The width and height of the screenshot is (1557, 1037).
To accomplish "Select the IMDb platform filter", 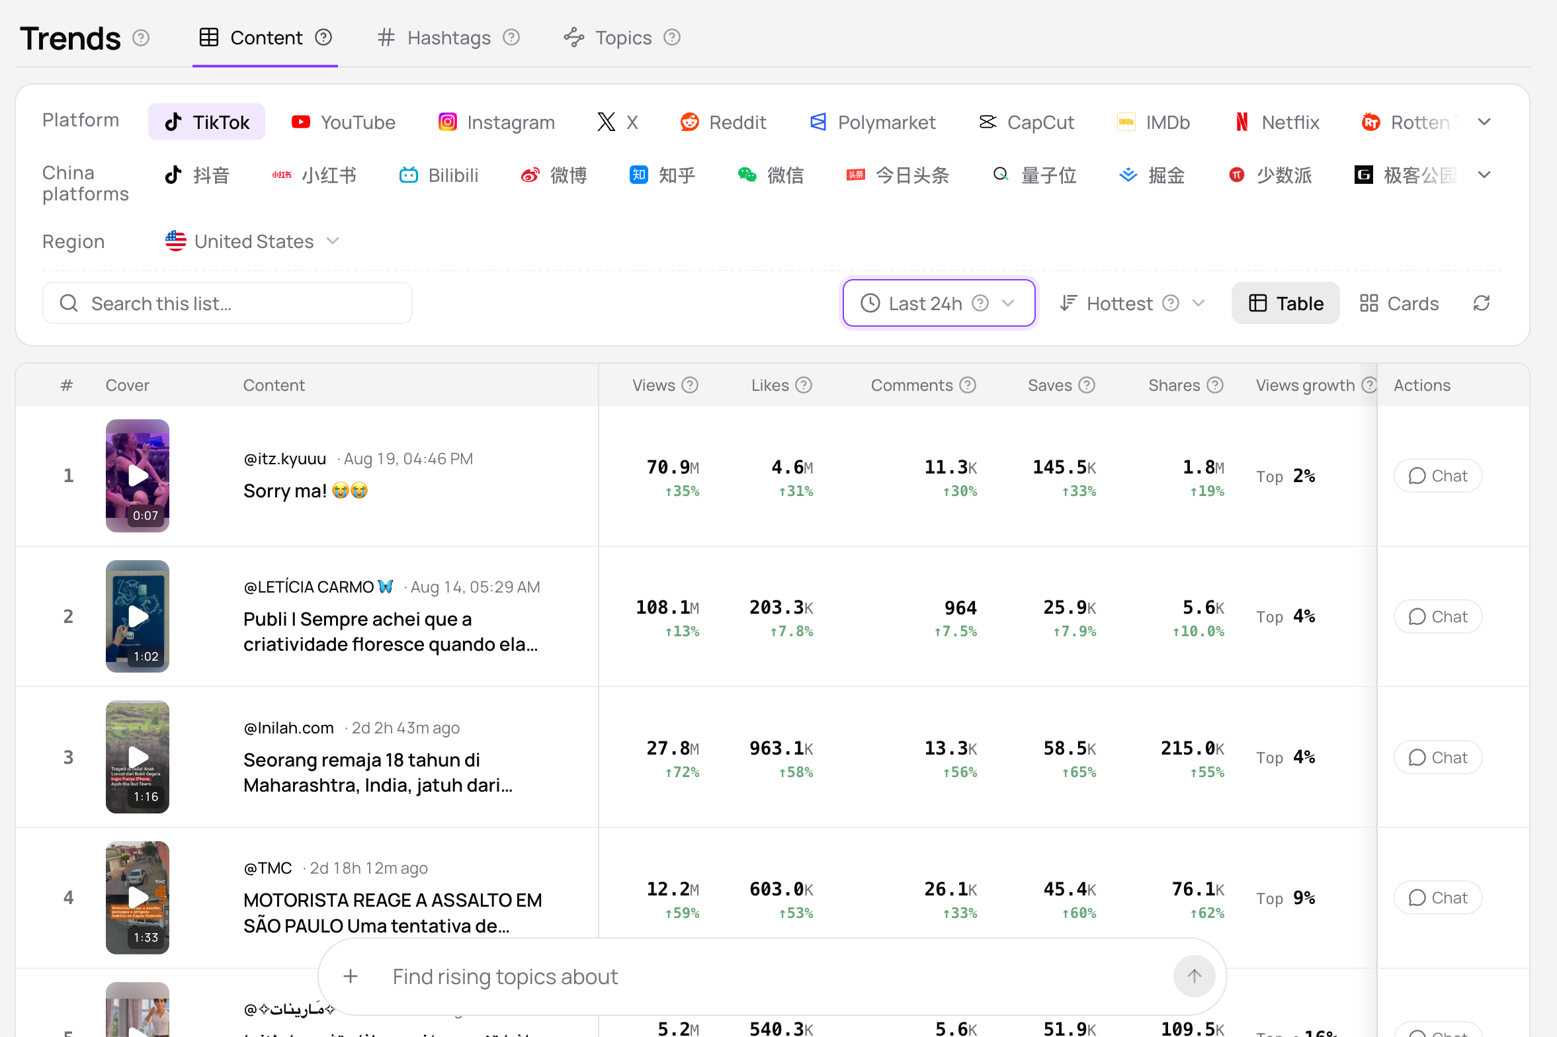I will (x=1154, y=122).
